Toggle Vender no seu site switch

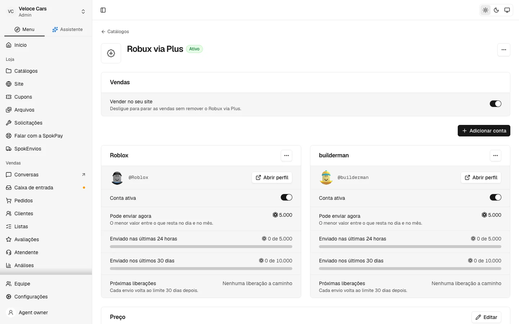pos(496,104)
